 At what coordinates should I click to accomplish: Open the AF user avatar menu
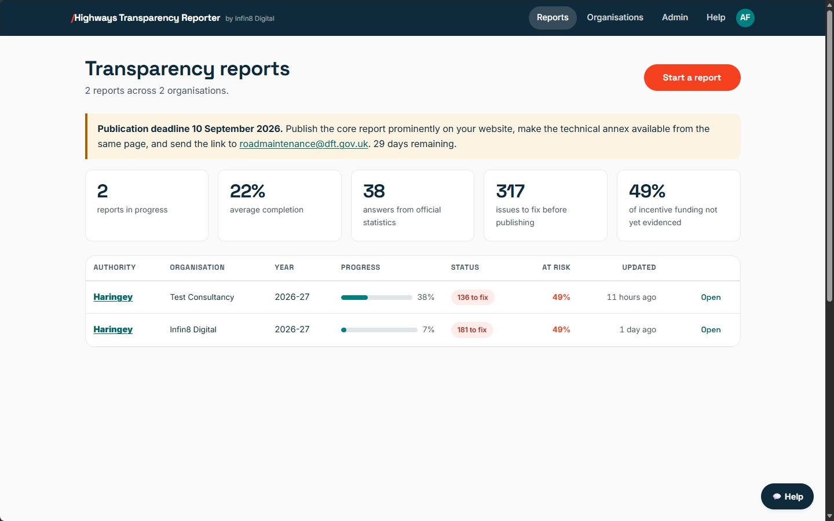pos(745,17)
